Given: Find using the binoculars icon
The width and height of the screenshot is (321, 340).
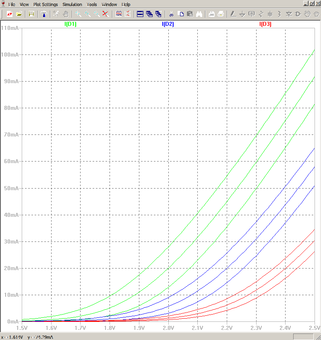Looking at the screenshot, I should click(x=199, y=14).
